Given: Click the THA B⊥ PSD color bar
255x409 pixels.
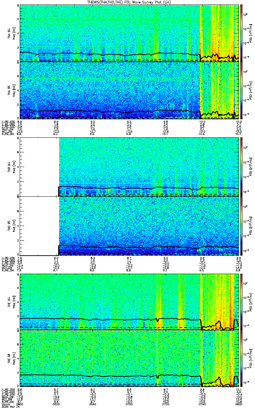Looking at the screenshot, I should (242, 33).
